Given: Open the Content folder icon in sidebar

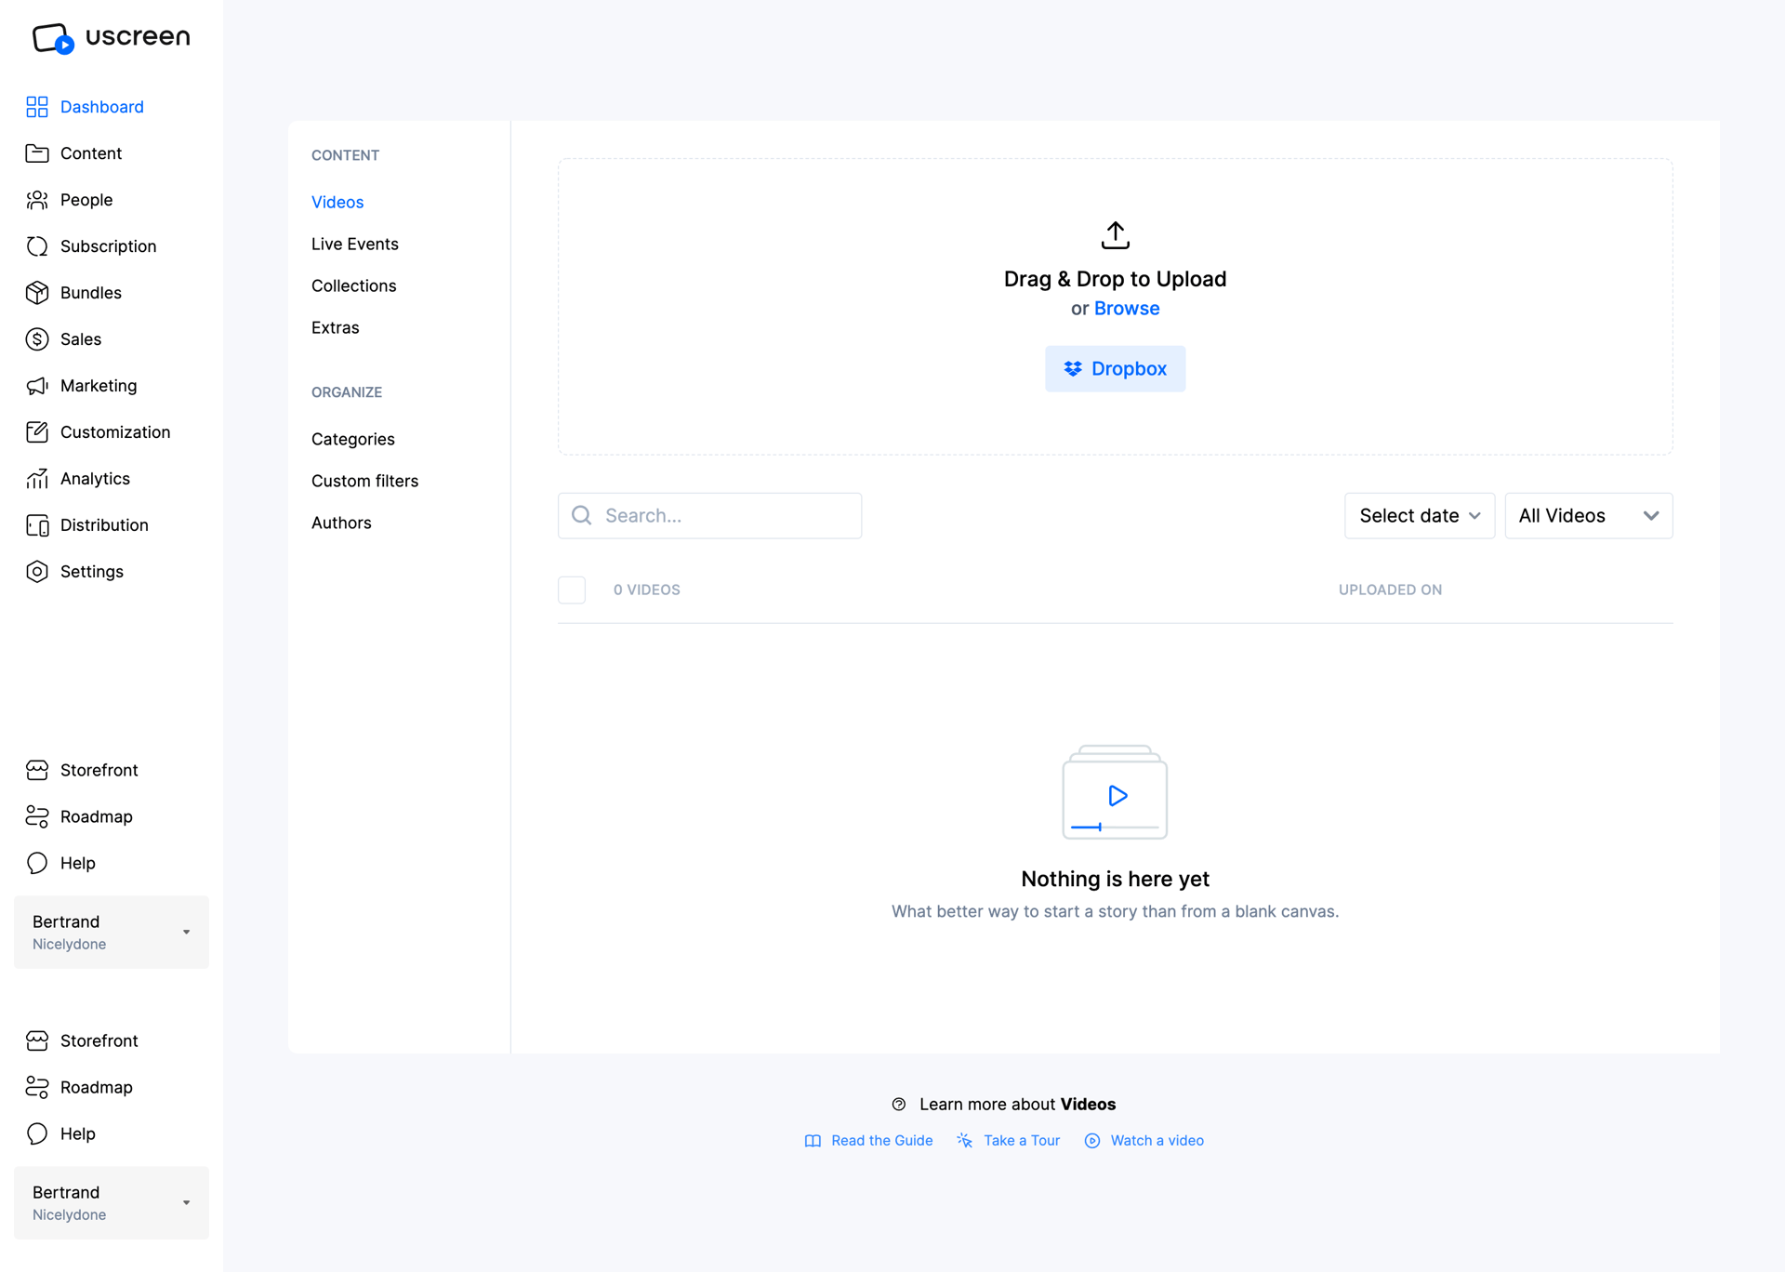Looking at the screenshot, I should click(37, 152).
